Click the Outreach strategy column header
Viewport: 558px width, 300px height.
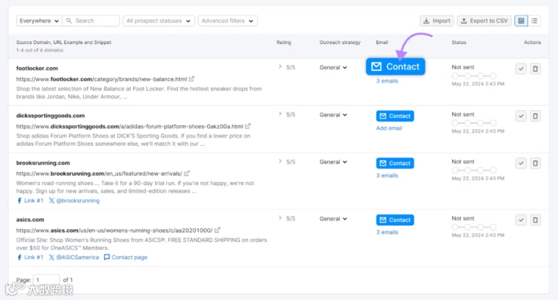[x=340, y=42]
